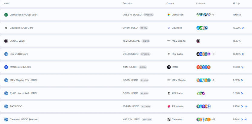Click the 16.21M USUAL deposit value
252x124 pixels.
point(131,41)
